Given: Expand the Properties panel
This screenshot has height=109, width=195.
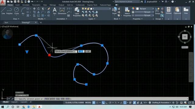Looking at the screenshot, I should [137, 19].
